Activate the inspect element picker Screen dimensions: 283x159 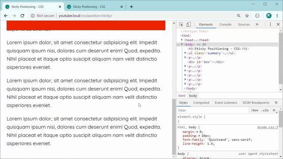coord(181,24)
